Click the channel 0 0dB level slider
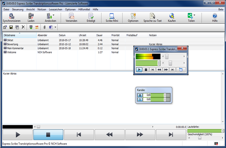 pos(157,95)
